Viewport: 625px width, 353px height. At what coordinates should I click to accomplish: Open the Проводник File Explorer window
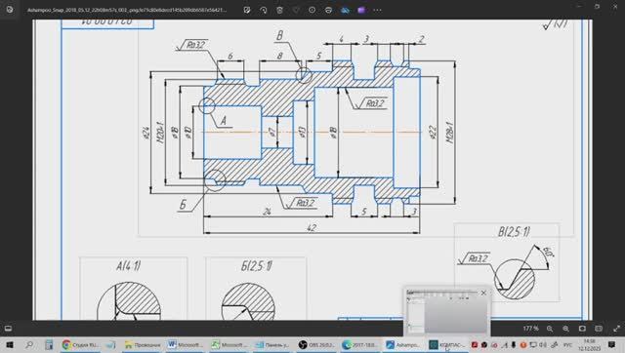tap(142, 344)
